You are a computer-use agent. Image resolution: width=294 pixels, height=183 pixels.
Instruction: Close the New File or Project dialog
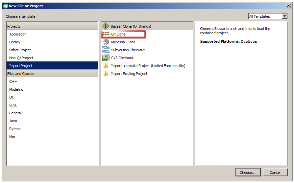(x=288, y=6)
